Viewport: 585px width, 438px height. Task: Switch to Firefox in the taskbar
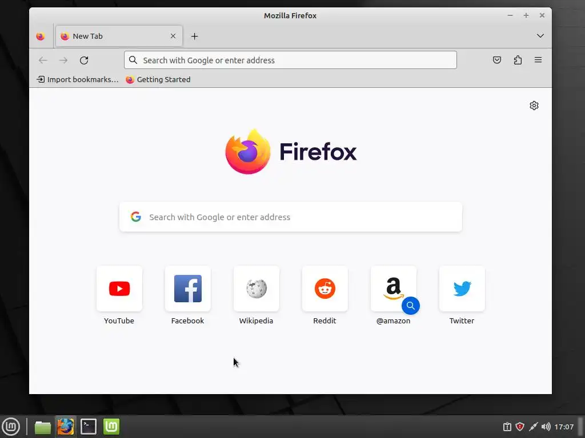click(65, 427)
